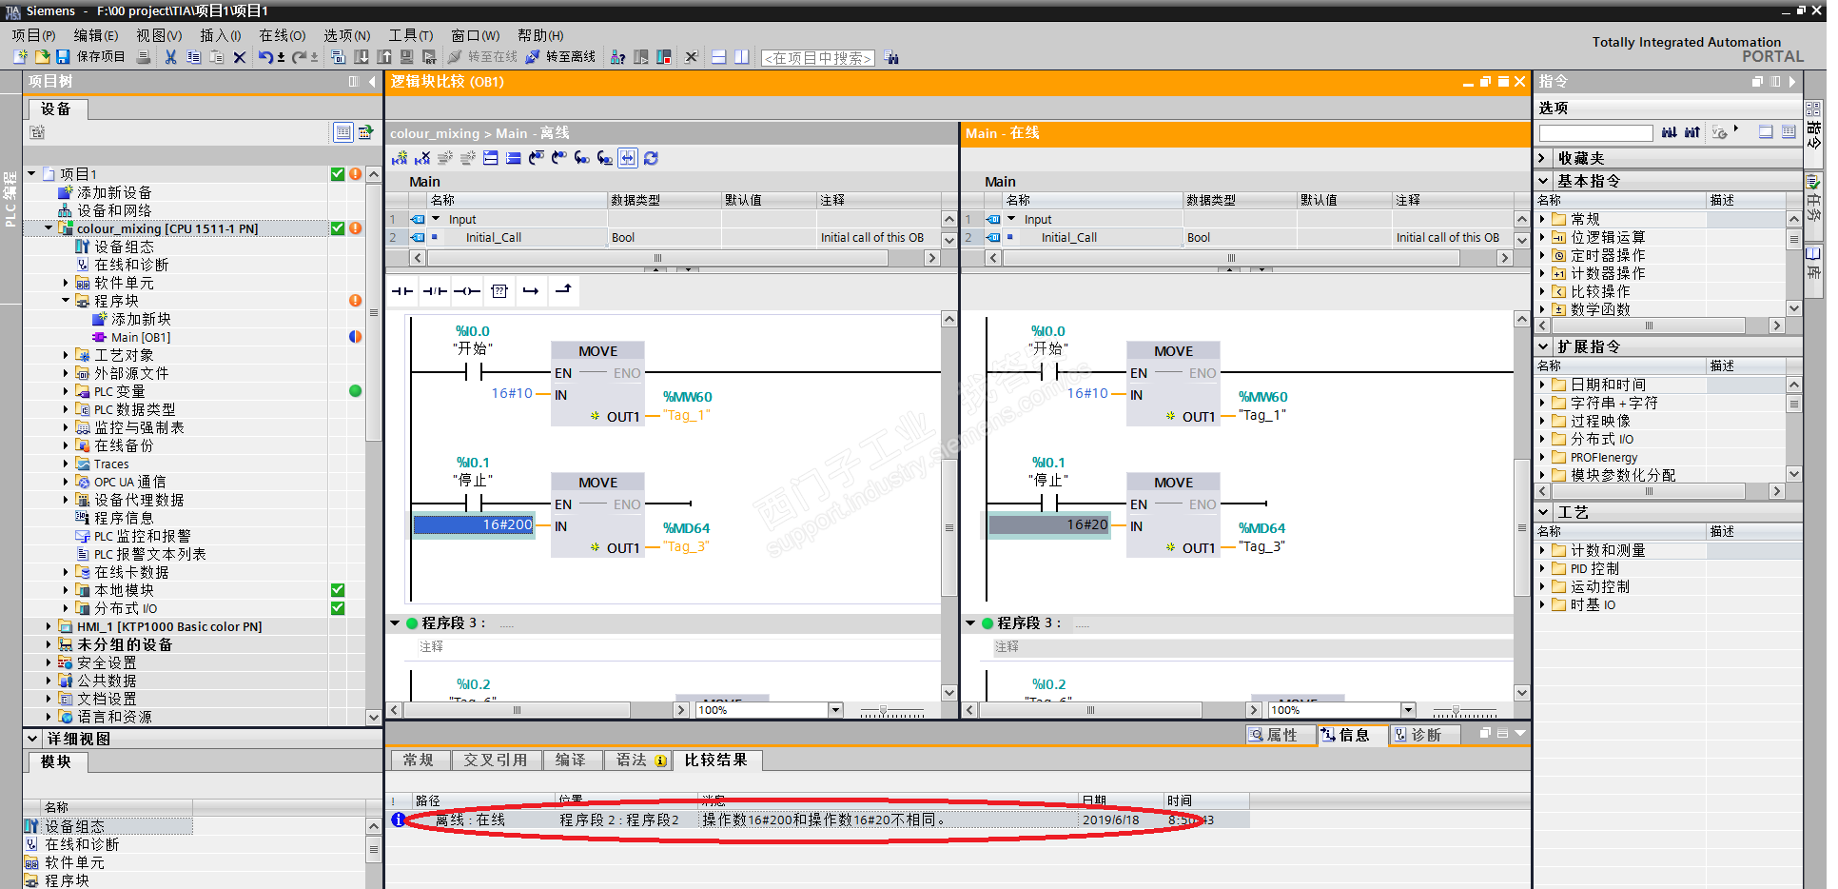The width and height of the screenshot is (1838, 889).
Task: Click the refresh comparison icon in the offline editor toolbar
Action: click(x=651, y=158)
